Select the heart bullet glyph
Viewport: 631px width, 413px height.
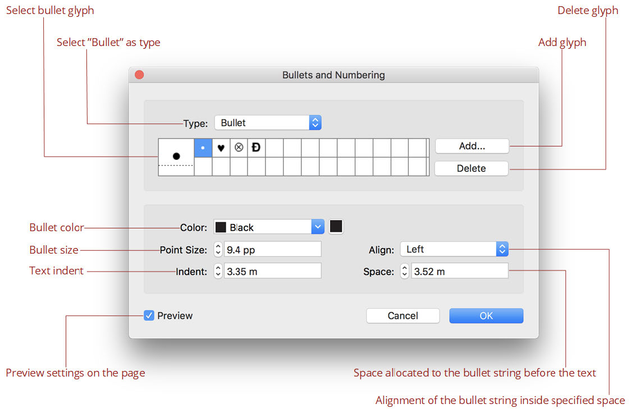tap(221, 148)
